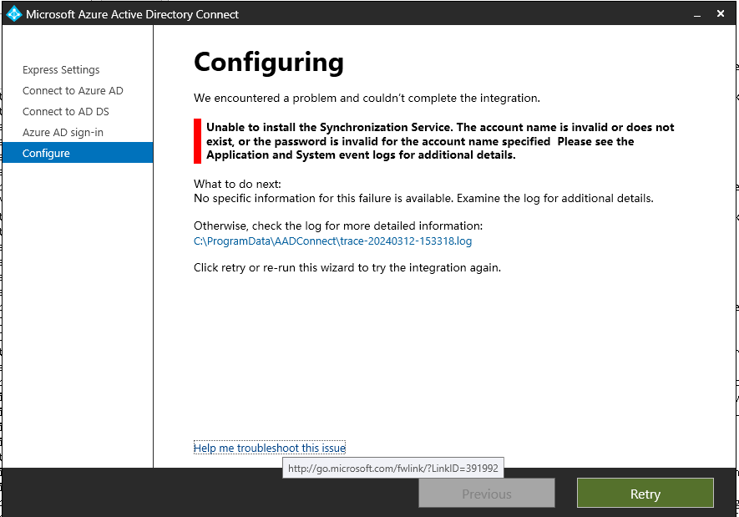Click the Retry button
Viewport: 739px width, 517px height.
click(645, 494)
